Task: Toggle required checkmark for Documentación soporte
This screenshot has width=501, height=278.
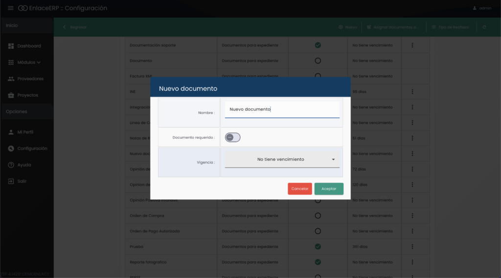Action: (x=318, y=45)
